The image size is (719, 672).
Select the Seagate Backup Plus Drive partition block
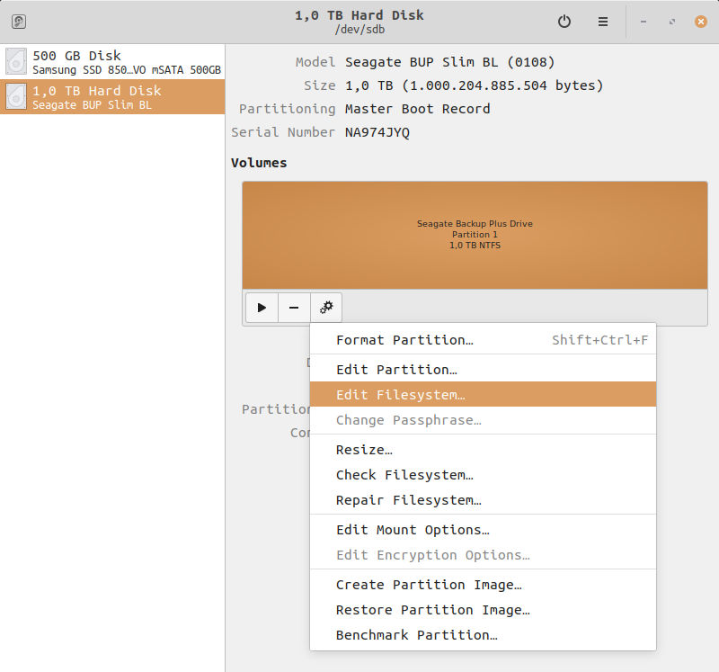pyautogui.click(x=475, y=235)
